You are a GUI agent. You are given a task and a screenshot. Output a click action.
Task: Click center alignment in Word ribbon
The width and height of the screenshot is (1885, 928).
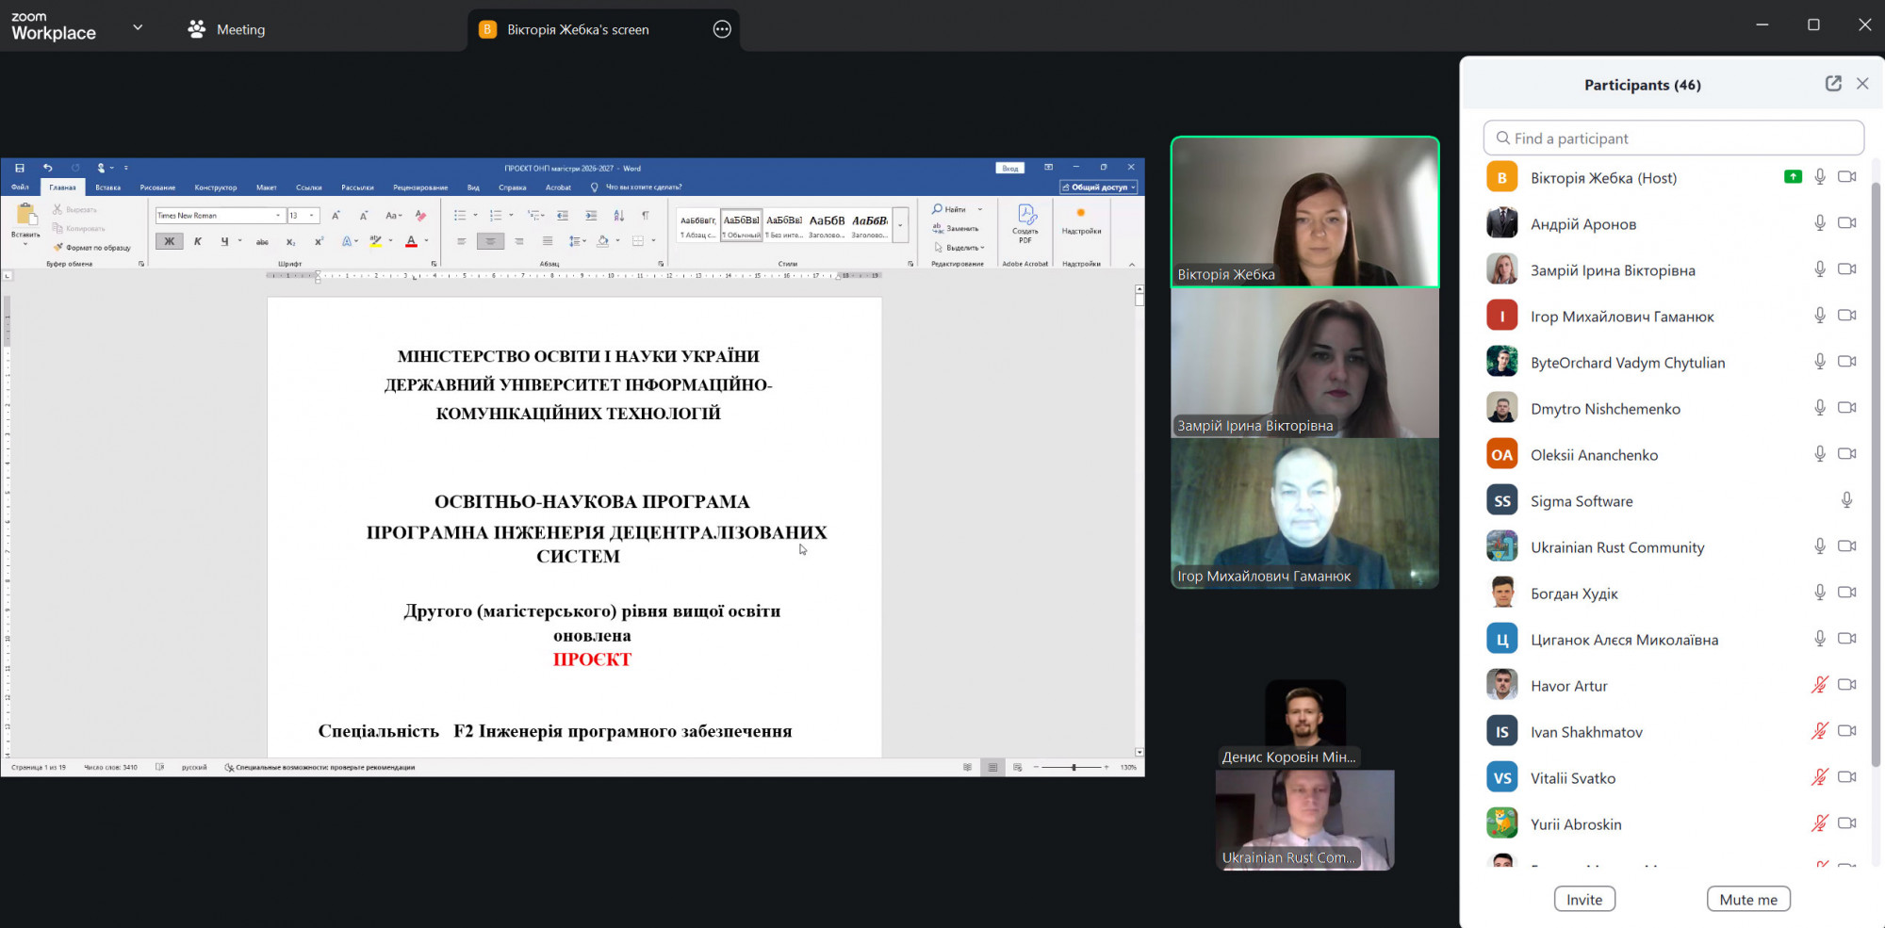tap(490, 242)
